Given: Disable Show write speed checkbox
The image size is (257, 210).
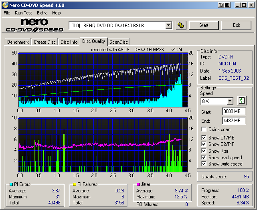Looking at the screenshot, I should pos(204,164).
